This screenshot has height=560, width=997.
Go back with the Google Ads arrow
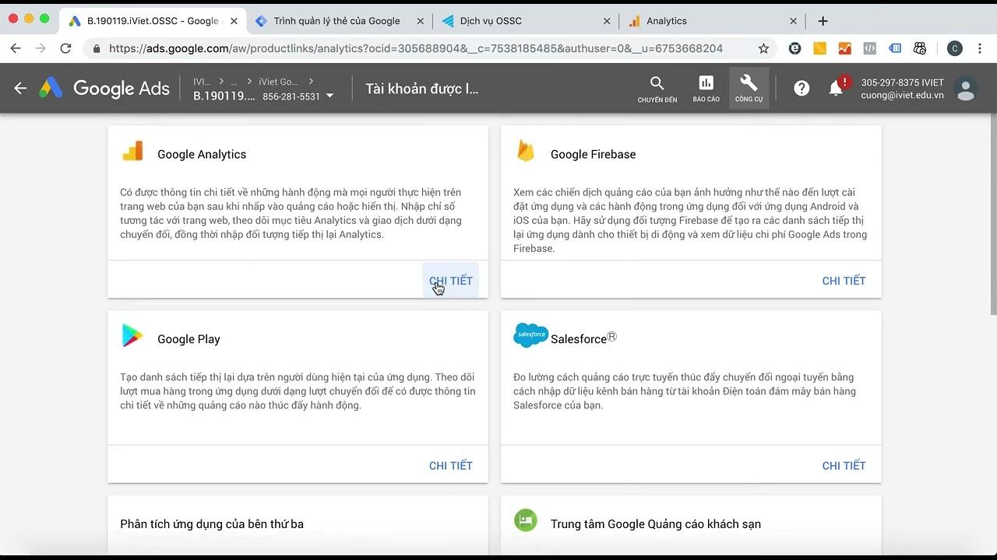(x=20, y=89)
